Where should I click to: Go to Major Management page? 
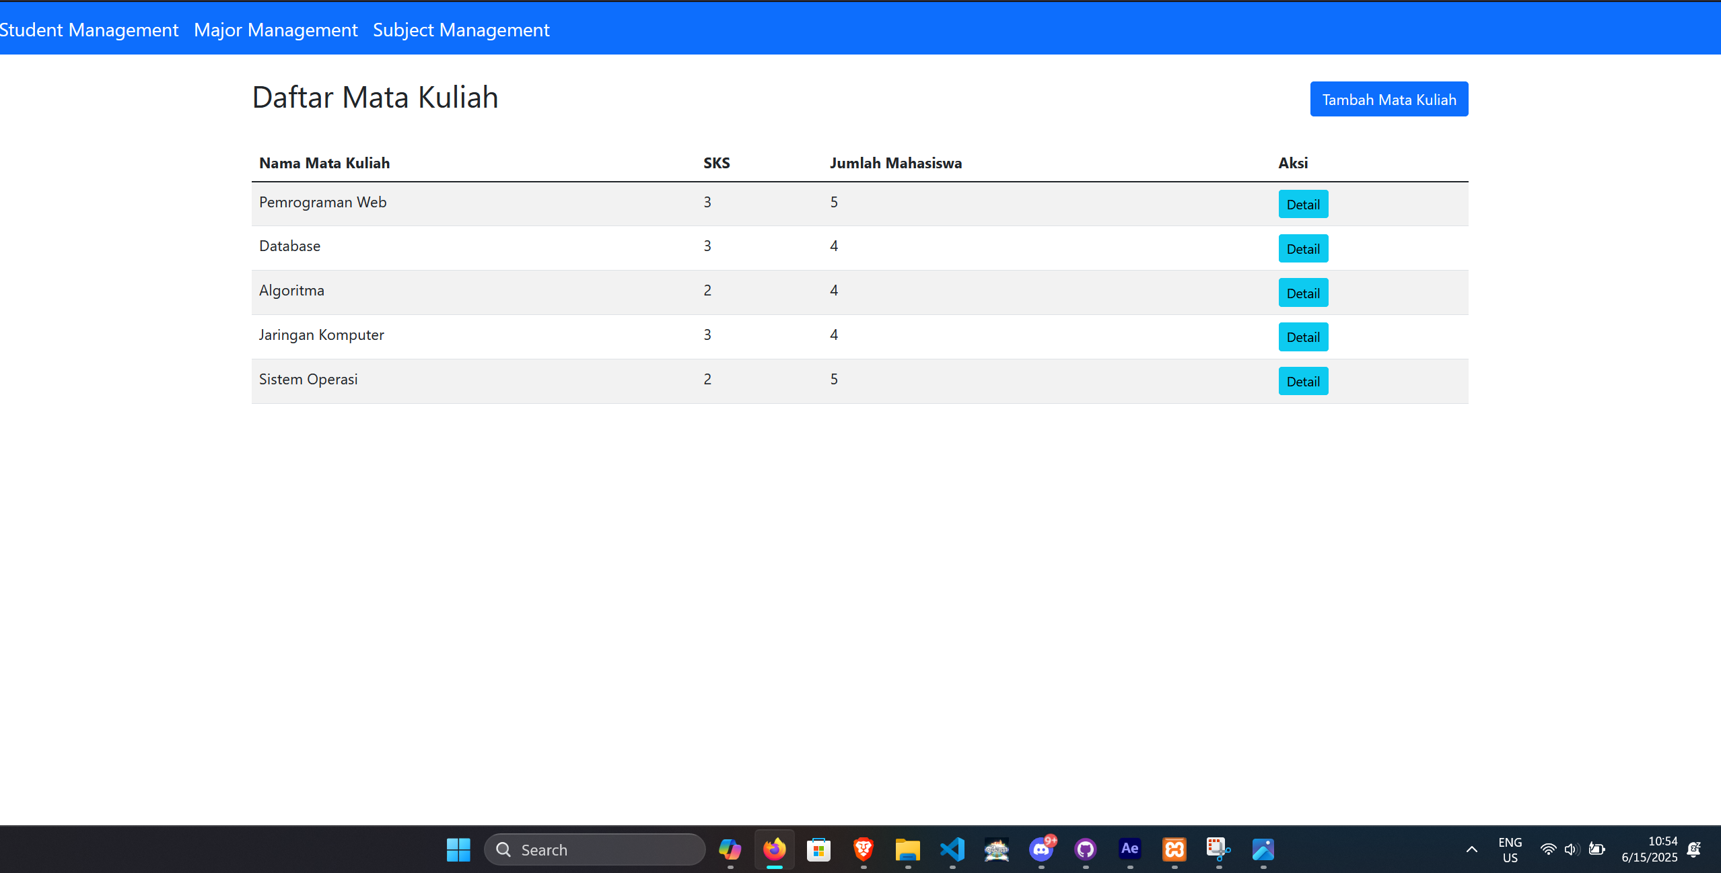(x=275, y=30)
